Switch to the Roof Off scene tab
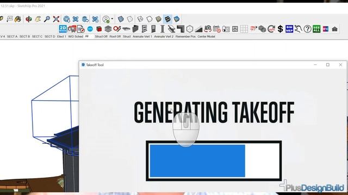348x195 pixels. click(x=115, y=36)
